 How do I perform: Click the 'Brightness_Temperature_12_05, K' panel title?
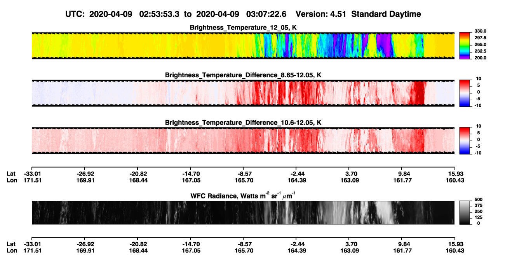click(243, 28)
